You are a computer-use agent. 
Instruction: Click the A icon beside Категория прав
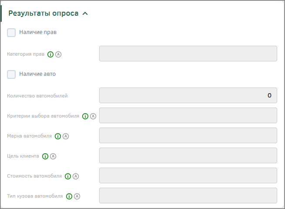coord(58,54)
